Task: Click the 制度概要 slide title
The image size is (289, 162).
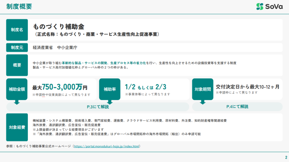Action: coord(19,6)
